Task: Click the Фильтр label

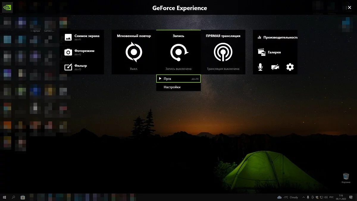Action: click(x=81, y=66)
